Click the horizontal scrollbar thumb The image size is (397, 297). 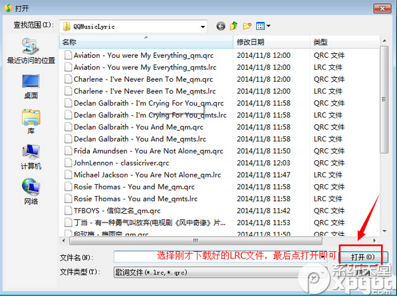pyautogui.click(x=196, y=241)
